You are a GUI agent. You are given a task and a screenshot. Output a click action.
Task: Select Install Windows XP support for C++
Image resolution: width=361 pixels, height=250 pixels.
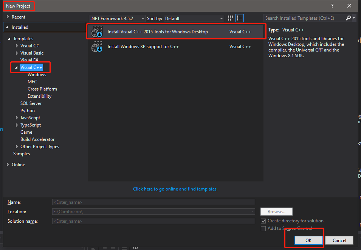(175, 47)
